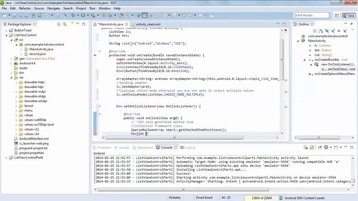Open the File menu
Screen dimensions: 358x201
[4, 8]
